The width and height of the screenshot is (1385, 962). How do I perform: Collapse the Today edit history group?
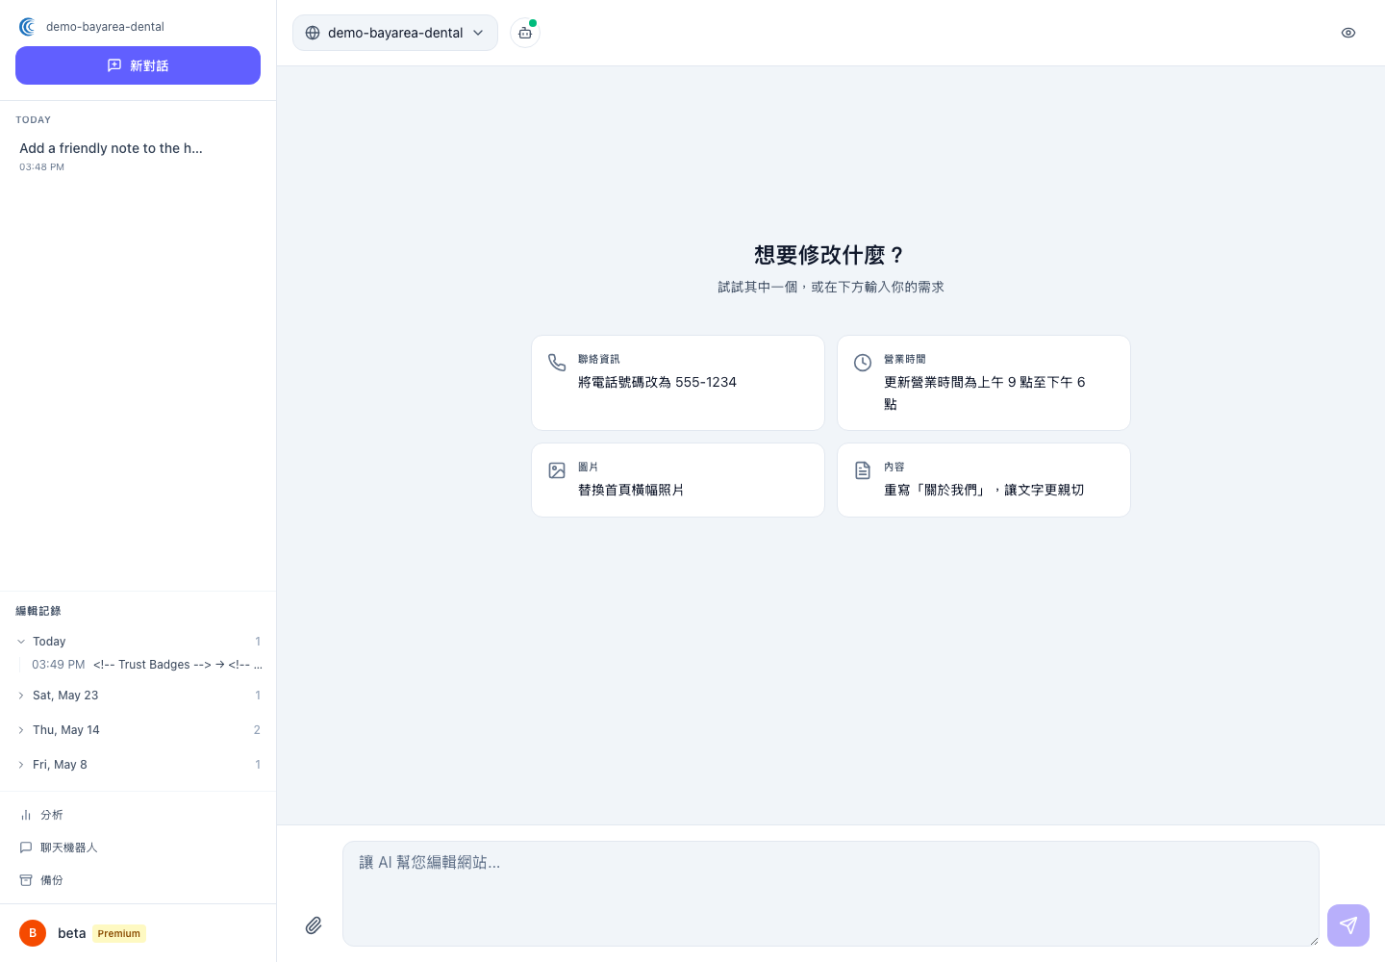click(x=138, y=642)
